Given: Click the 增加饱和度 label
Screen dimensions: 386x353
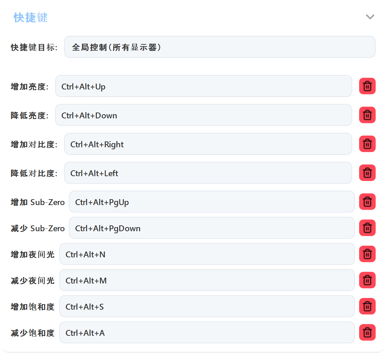Looking at the screenshot, I should [x=32, y=307].
